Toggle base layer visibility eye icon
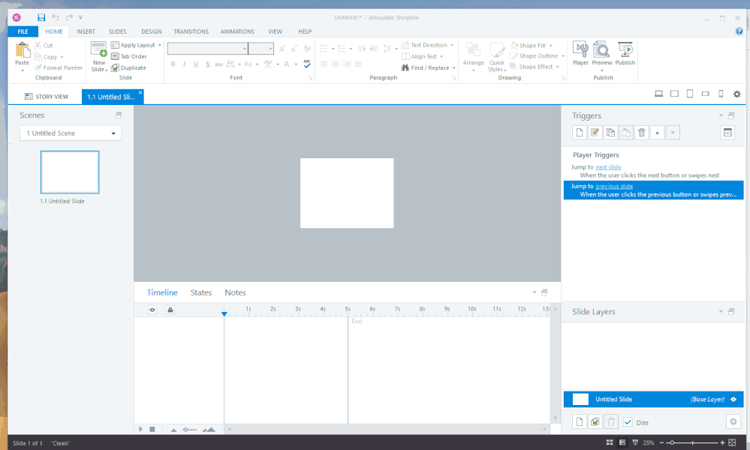This screenshot has width=750, height=450. click(x=733, y=399)
